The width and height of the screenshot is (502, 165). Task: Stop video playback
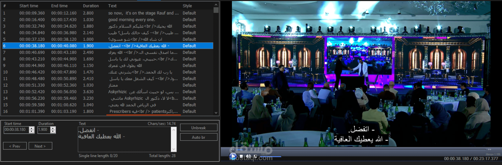click(241, 156)
